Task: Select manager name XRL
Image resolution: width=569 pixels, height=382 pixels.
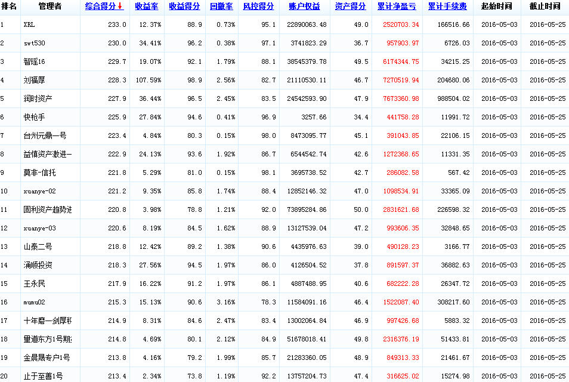Action: pyautogui.click(x=29, y=24)
